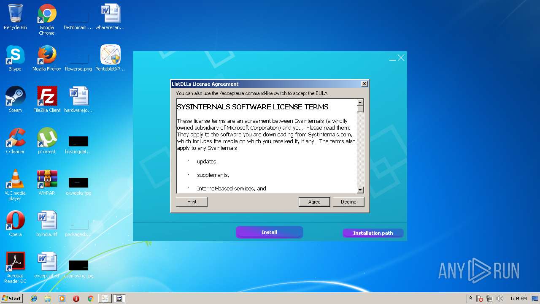Select the whererecen Word document icon
The width and height of the screenshot is (540, 304).
click(110, 17)
